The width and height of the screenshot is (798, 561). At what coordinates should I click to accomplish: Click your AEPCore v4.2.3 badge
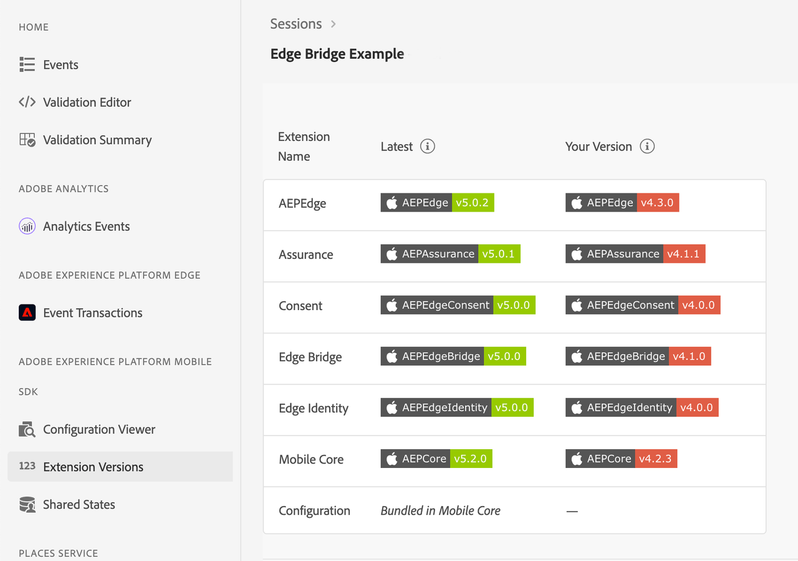coord(622,458)
